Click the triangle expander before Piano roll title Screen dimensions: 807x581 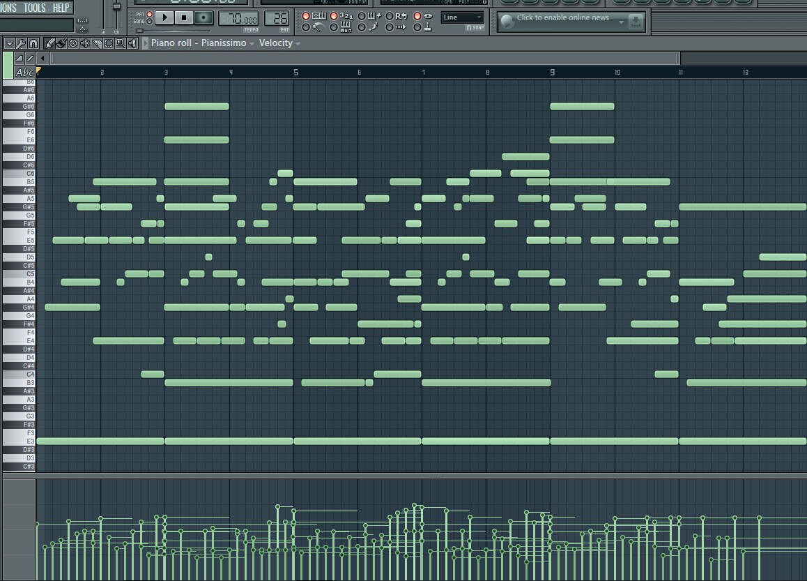[146, 43]
